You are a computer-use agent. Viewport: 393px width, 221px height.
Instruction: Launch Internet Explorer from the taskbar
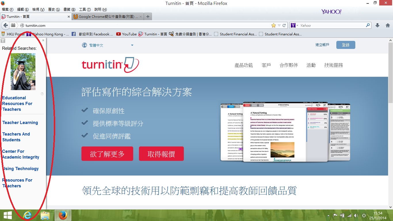27,215
